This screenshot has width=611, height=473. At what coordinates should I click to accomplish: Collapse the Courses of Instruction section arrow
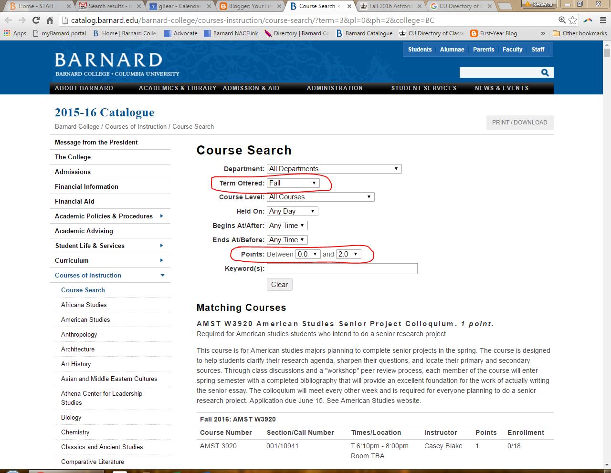[x=162, y=275]
